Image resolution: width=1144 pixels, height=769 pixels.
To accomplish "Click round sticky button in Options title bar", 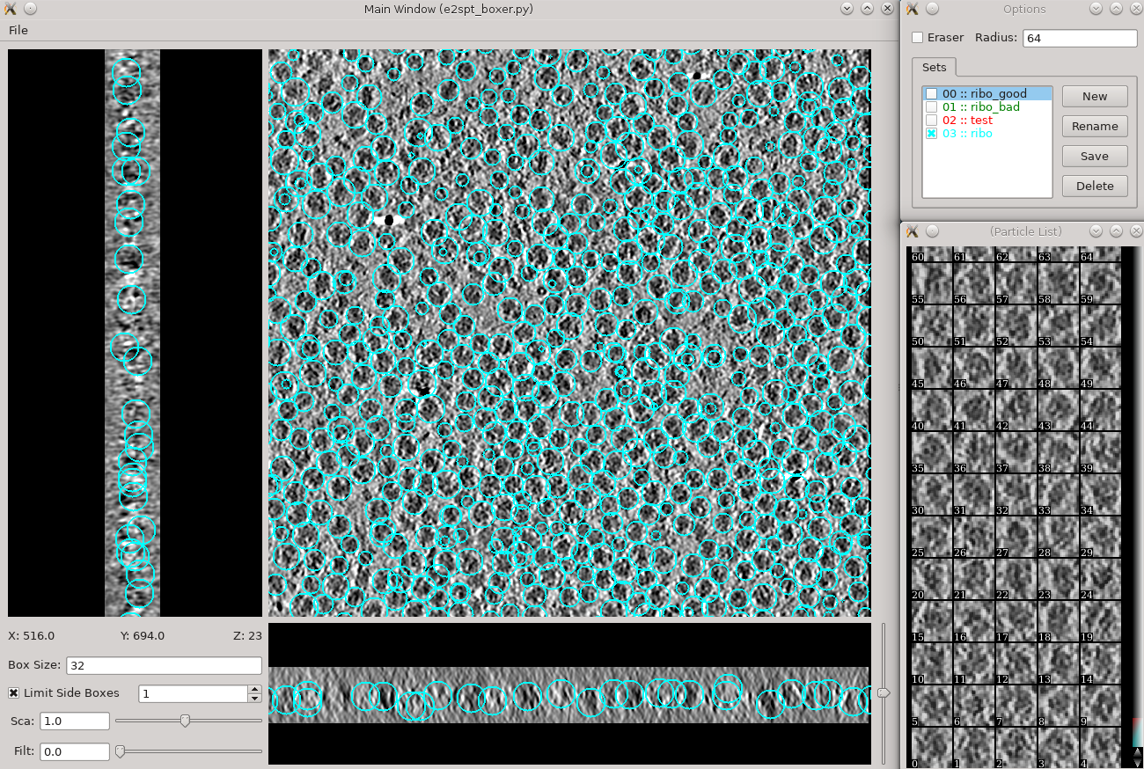I will pyautogui.click(x=932, y=9).
